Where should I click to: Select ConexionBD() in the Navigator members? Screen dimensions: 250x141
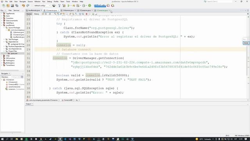[13, 85]
